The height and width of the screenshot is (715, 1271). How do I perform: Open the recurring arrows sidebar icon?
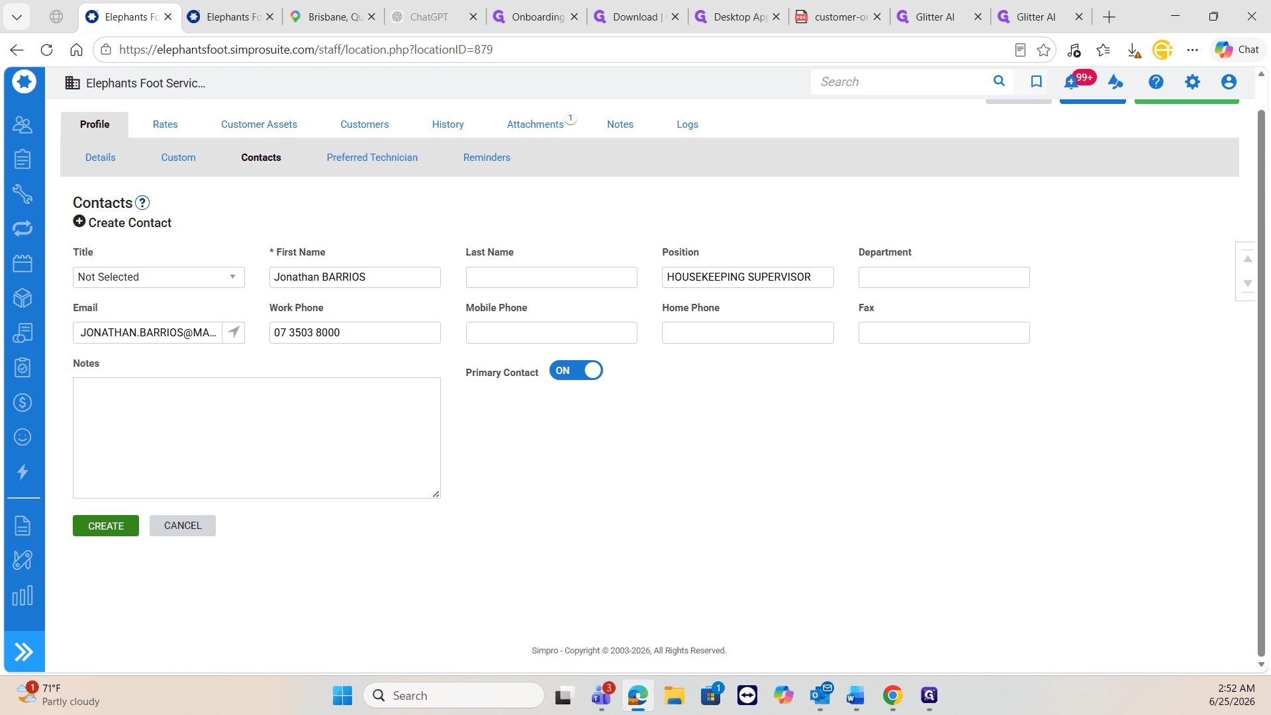(23, 228)
